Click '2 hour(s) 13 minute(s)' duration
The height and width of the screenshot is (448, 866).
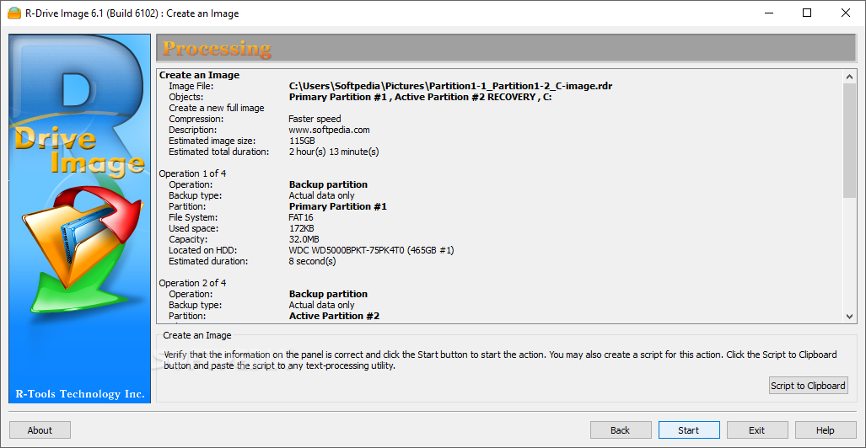(334, 152)
